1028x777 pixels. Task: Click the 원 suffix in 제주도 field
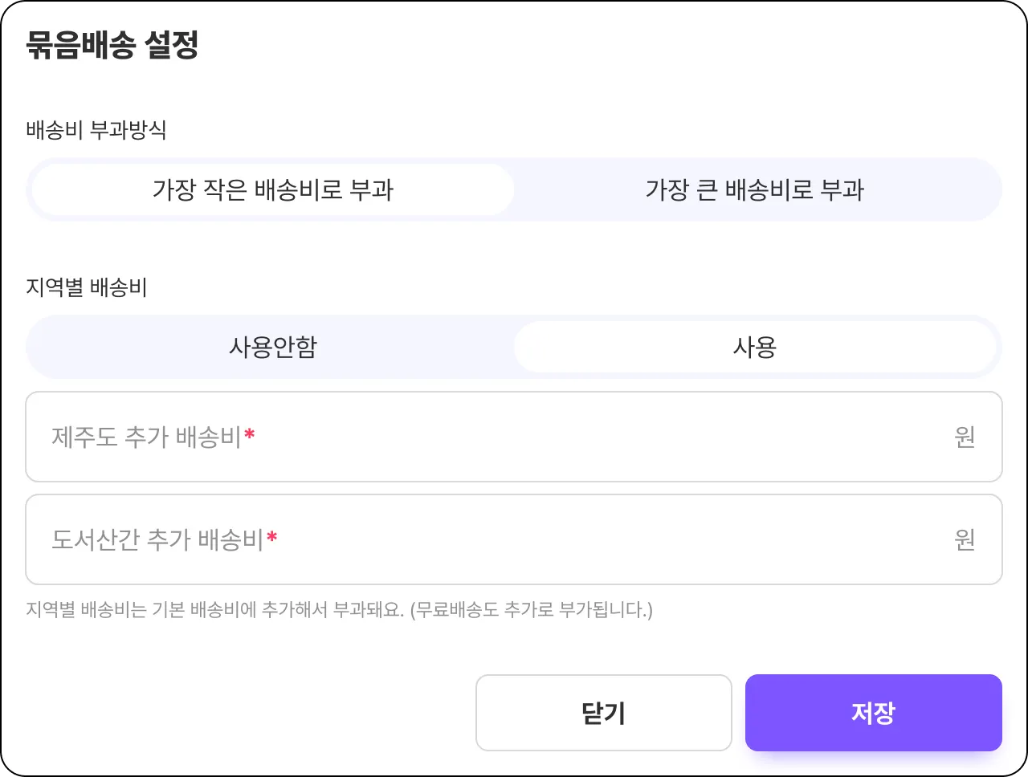(965, 437)
